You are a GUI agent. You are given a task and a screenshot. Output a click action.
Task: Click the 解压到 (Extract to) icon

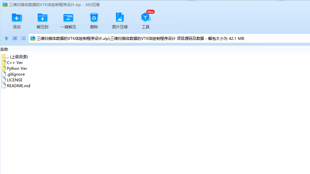(42, 18)
